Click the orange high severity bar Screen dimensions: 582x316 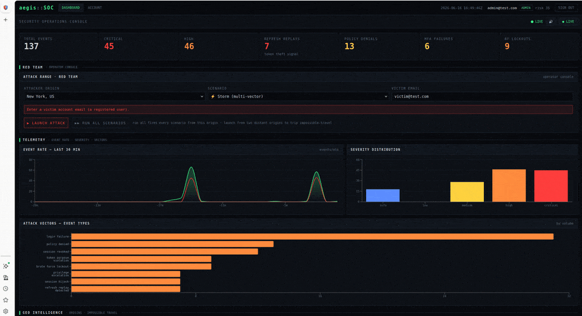[x=509, y=186]
